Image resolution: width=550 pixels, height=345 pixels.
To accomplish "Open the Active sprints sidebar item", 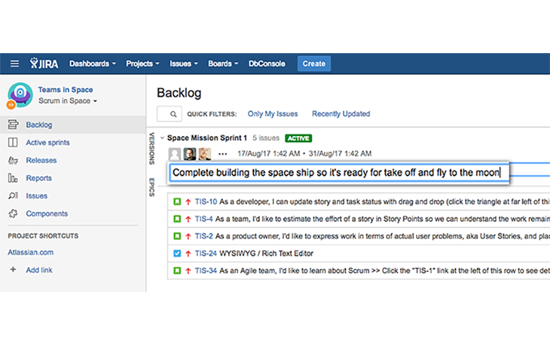I will tap(48, 143).
